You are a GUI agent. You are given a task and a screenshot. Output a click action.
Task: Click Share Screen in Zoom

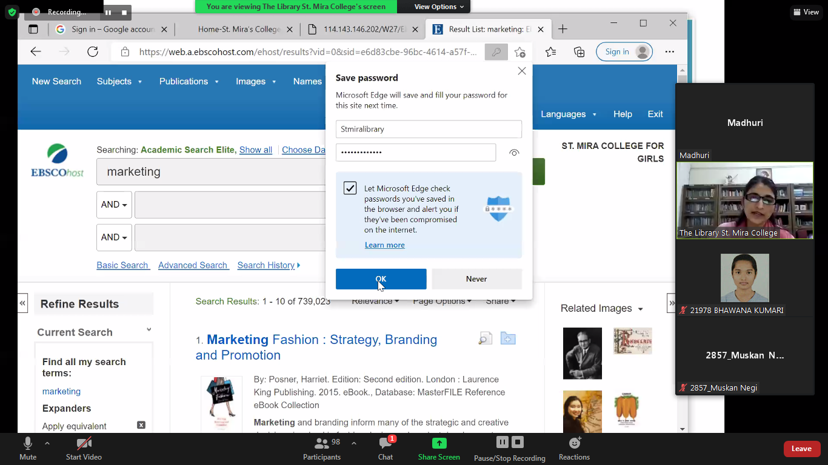click(x=438, y=448)
